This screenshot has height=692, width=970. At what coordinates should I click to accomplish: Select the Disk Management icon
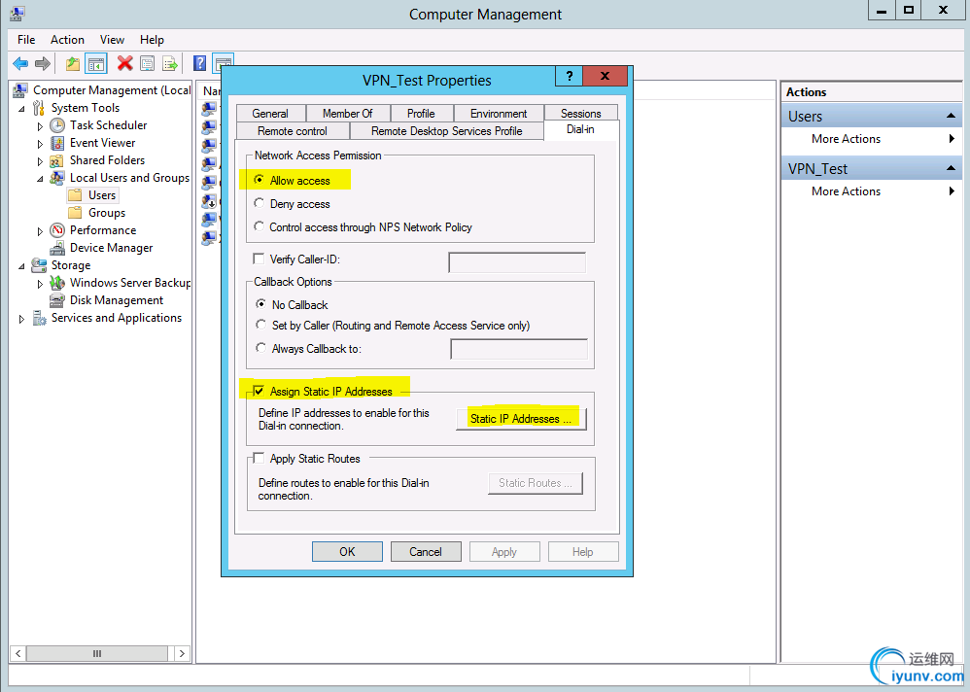pos(57,300)
